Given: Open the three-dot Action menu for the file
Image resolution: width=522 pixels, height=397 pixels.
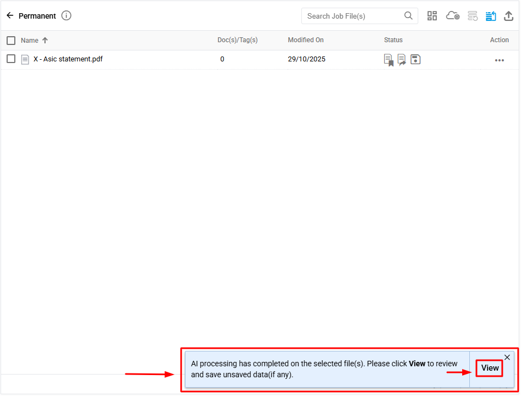Looking at the screenshot, I should pyautogui.click(x=499, y=60).
